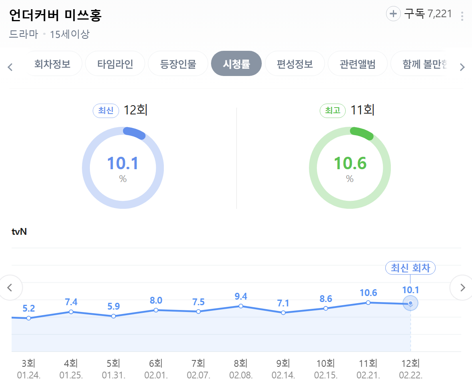Open the 타임라인 section
Screen dimensions: 472x388
tap(115, 63)
